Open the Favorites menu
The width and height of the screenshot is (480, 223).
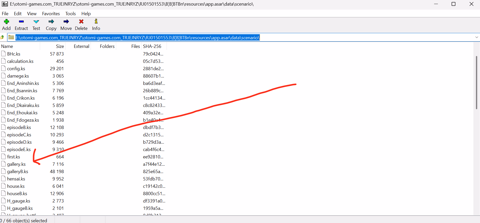point(51,14)
